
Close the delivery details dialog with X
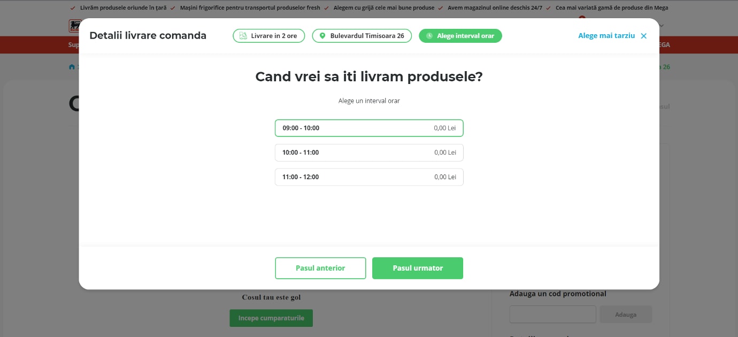coord(643,36)
